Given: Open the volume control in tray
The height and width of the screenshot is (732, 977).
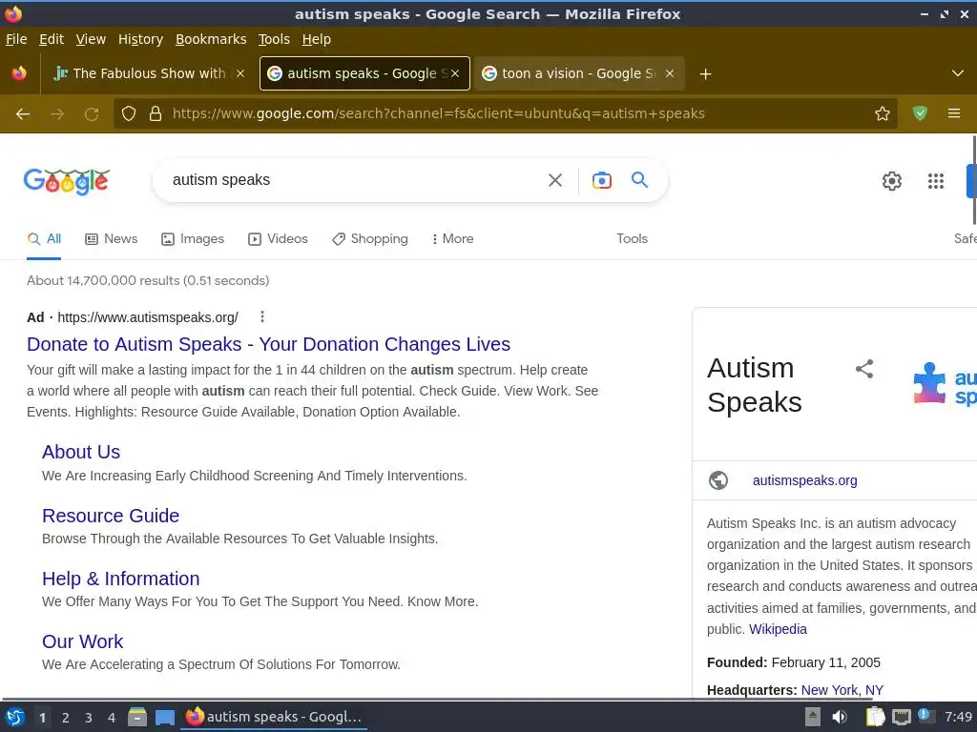Looking at the screenshot, I should click(x=840, y=717).
